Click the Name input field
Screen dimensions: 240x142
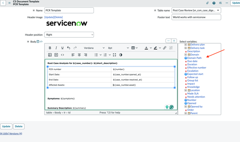[x=69, y=10]
